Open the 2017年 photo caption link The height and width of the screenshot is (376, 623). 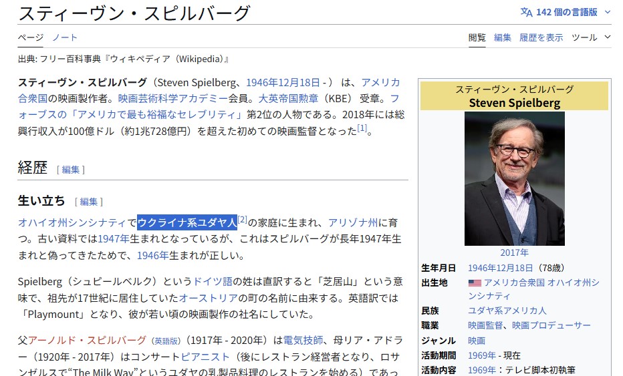[515, 252]
